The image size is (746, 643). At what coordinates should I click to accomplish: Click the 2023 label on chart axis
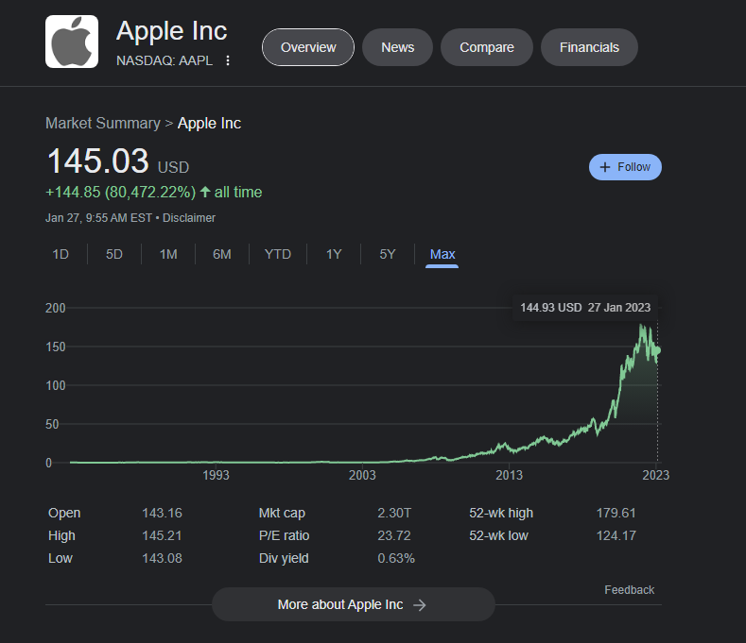click(655, 475)
